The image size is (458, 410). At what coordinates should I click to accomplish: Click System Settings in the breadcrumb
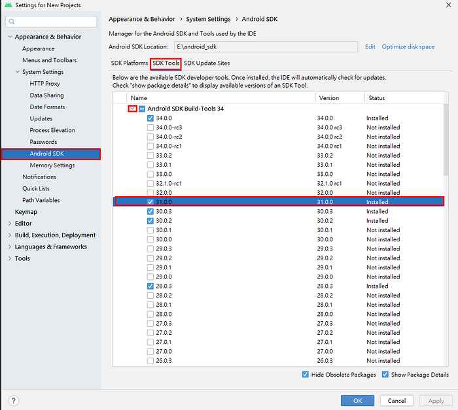pyautogui.click(x=208, y=19)
